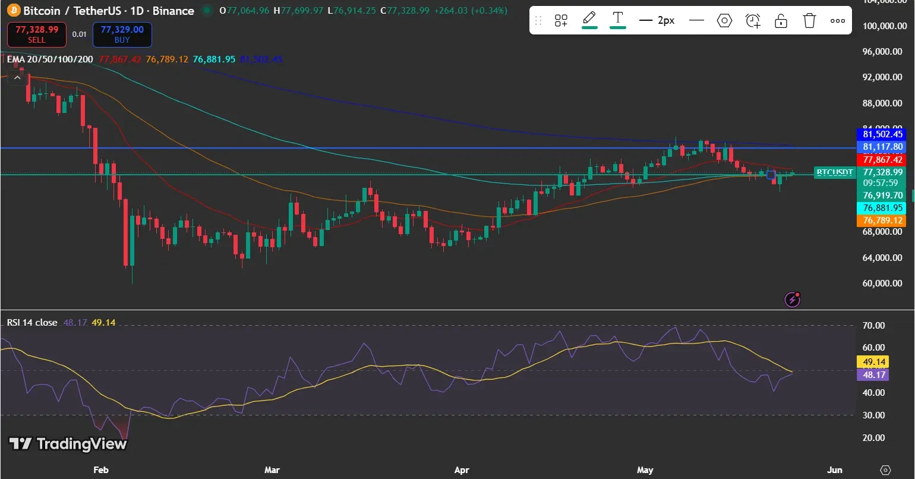Change the text color T tool
The height and width of the screenshot is (479, 915).
pyautogui.click(x=618, y=19)
